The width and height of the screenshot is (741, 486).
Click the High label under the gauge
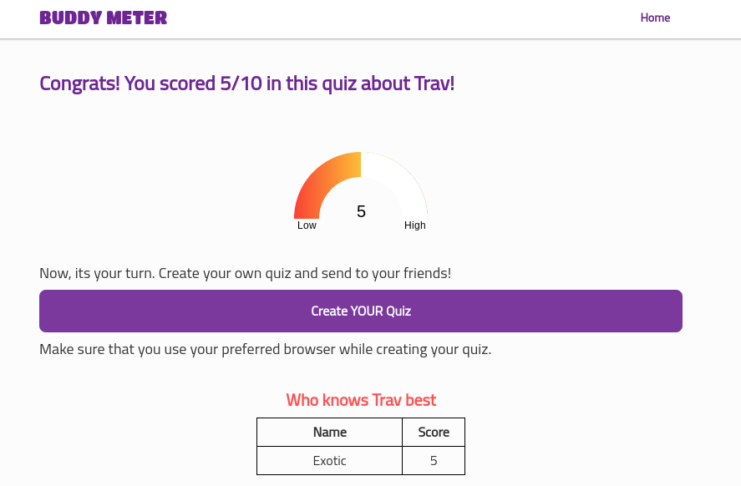pyautogui.click(x=415, y=225)
